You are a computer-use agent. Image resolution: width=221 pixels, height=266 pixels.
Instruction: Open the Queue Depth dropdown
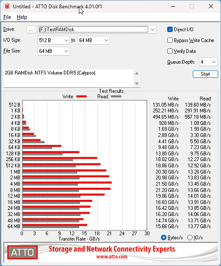208,62
